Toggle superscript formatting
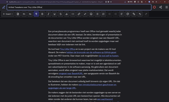This screenshot has width=169, height=102. (x=85, y=14)
